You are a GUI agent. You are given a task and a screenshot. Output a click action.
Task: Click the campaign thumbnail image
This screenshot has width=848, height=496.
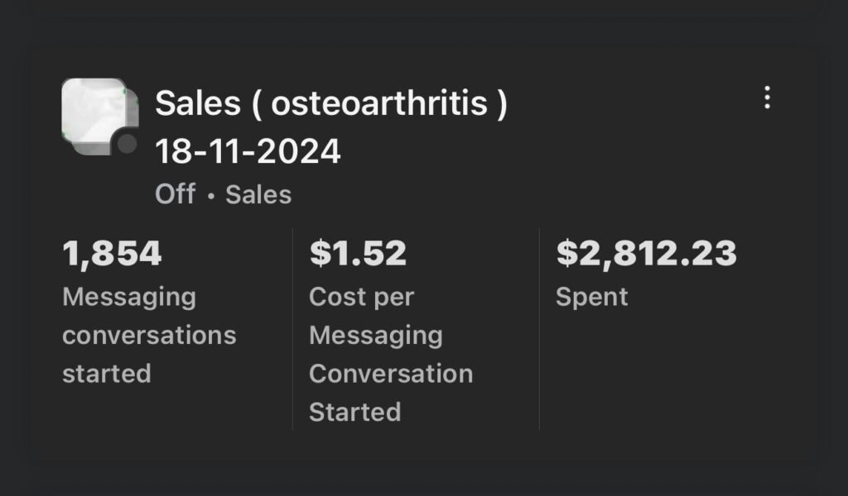click(x=94, y=115)
